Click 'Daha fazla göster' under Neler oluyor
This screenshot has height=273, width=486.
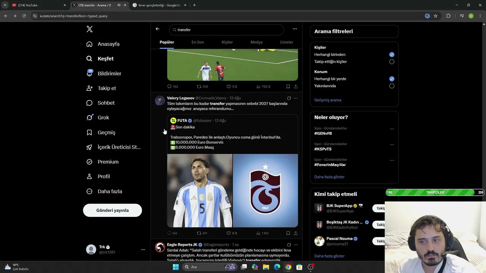coord(330,177)
